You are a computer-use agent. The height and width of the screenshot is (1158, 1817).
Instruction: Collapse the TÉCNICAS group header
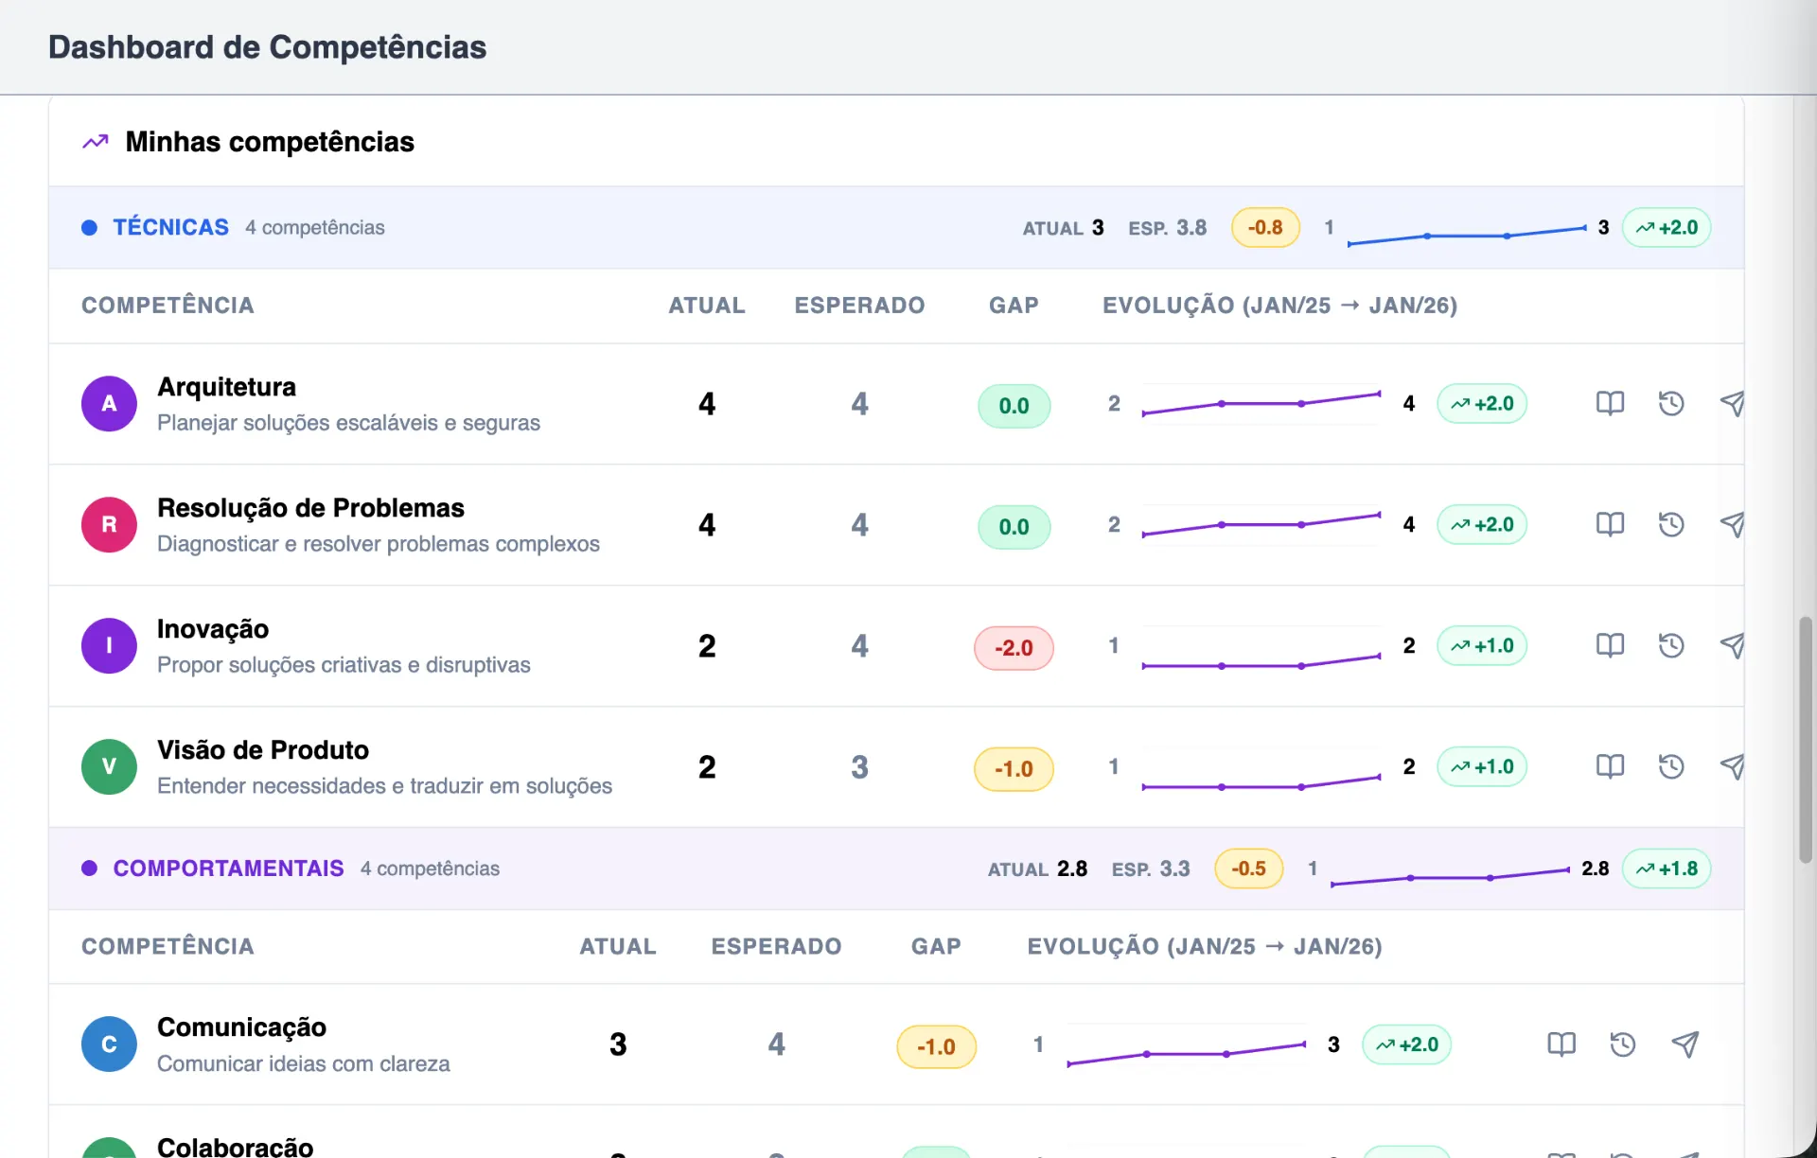(896, 228)
